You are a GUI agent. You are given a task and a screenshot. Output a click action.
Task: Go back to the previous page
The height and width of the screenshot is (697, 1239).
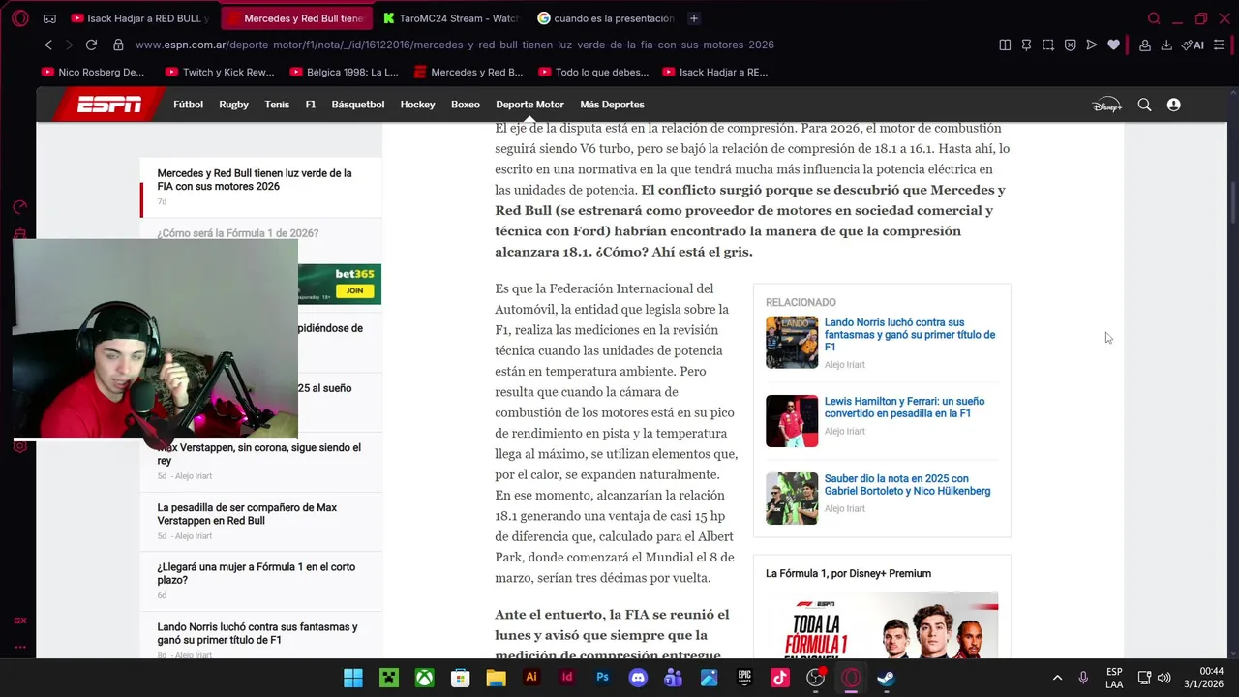coord(48,45)
